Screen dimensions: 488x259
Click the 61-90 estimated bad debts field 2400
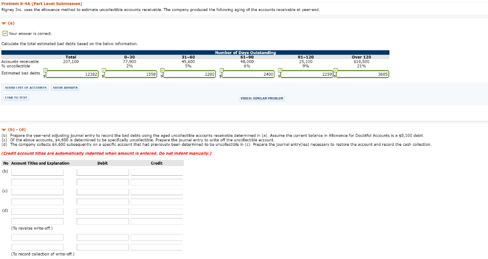(x=248, y=74)
